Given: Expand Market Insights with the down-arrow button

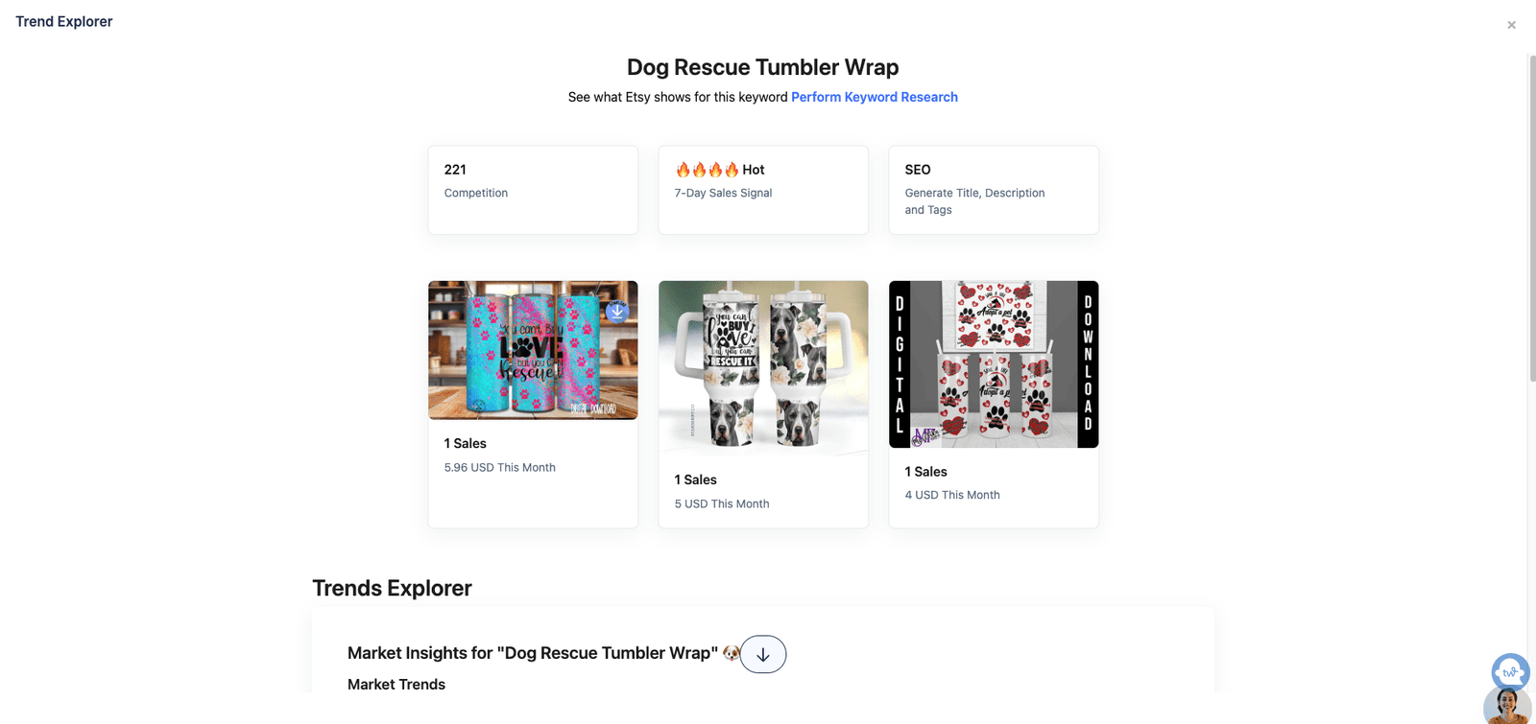Looking at the screenshot, I should 763,654.
